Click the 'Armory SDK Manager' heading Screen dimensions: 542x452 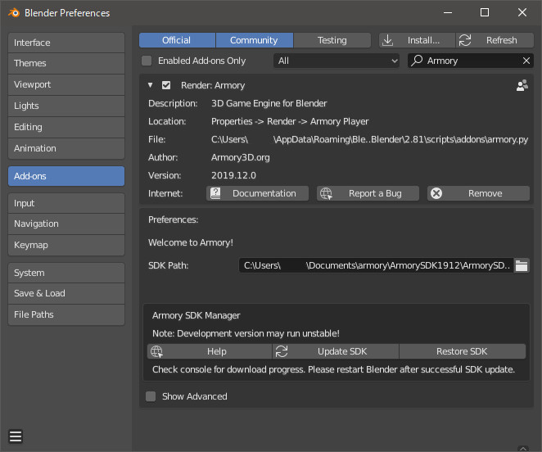(x=196, y=315)
